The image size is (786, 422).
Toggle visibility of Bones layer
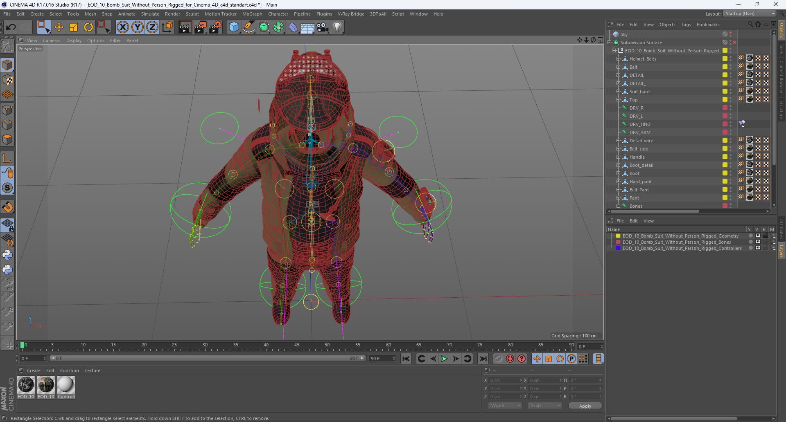click(758, 242)
